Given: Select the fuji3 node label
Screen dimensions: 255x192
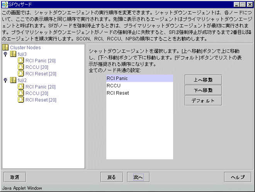Looking at the screenshot, I should [x=22, y=54].
